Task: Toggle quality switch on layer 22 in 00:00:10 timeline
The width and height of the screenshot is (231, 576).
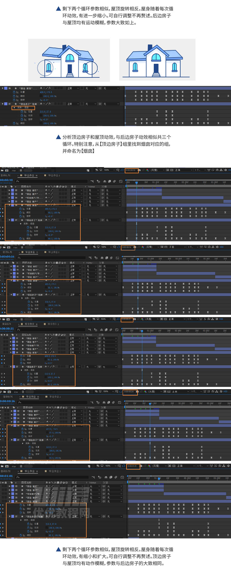Action: point(52,190)
